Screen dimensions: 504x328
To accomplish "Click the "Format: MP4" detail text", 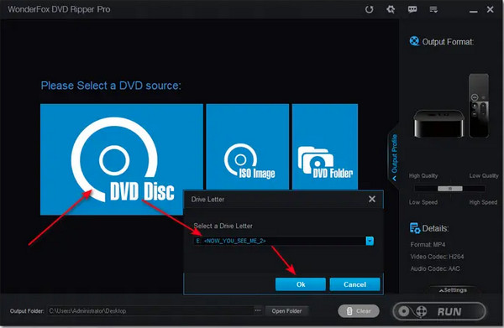I will click(x=428, y=245).
